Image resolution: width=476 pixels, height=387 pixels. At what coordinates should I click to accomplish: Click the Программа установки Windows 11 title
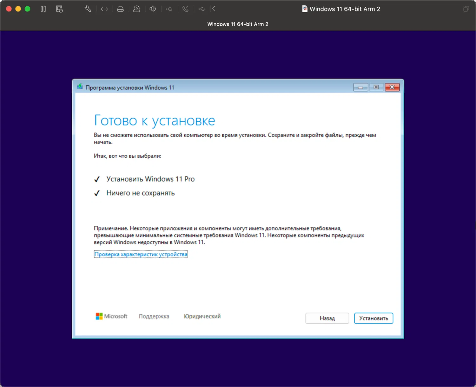point(130,87)
